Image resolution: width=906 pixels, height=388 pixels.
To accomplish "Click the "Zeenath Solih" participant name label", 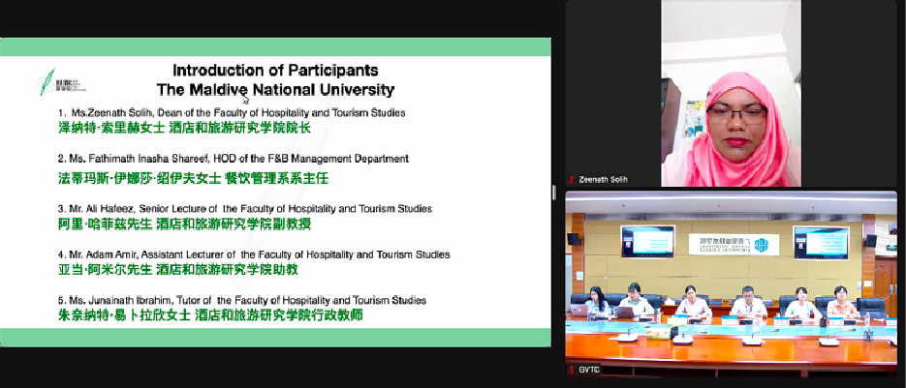I will (603, 180).
